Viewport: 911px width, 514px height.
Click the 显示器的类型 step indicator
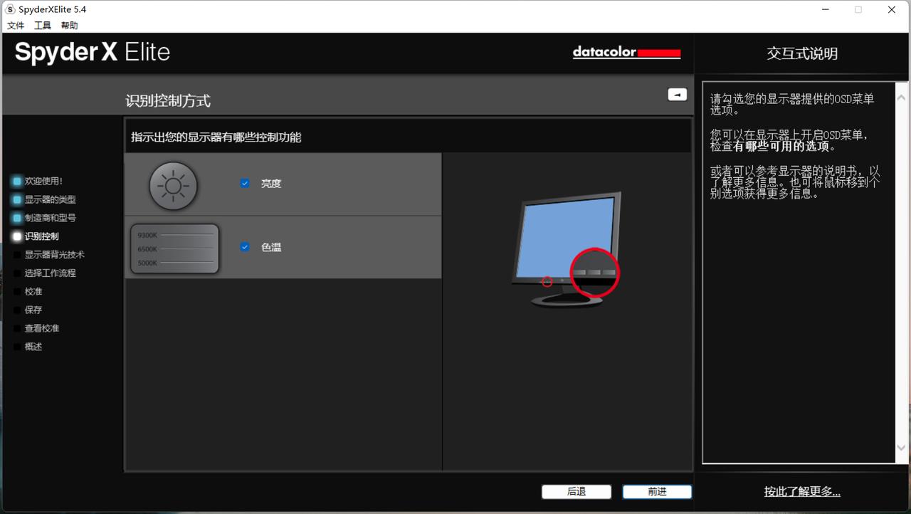tap(17, 200)
